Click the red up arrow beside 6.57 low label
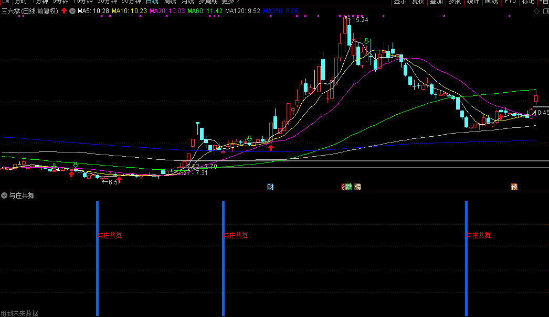 [x=119, y=180]
